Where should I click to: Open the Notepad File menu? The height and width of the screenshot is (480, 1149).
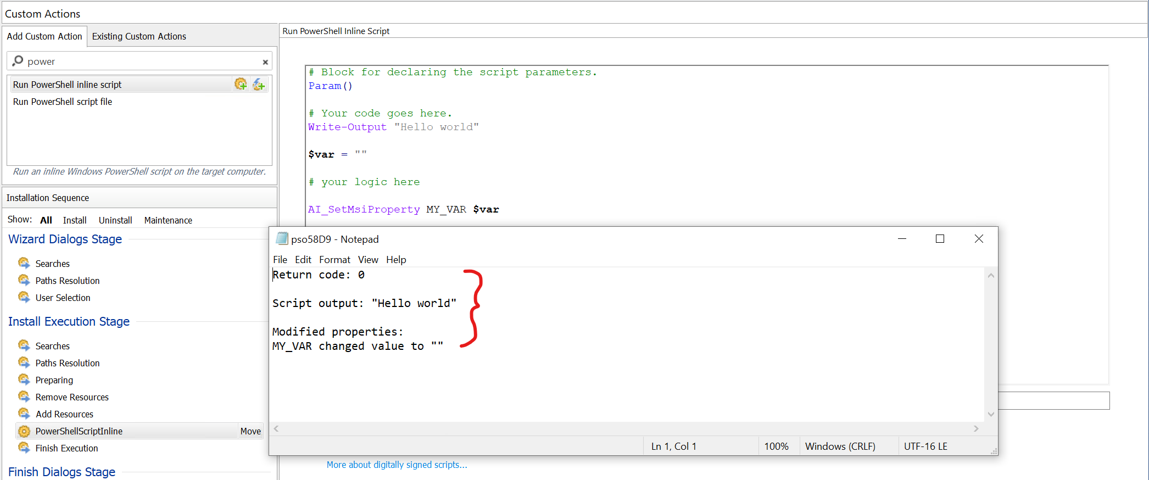pyautogui.click(x=280, y=260)
